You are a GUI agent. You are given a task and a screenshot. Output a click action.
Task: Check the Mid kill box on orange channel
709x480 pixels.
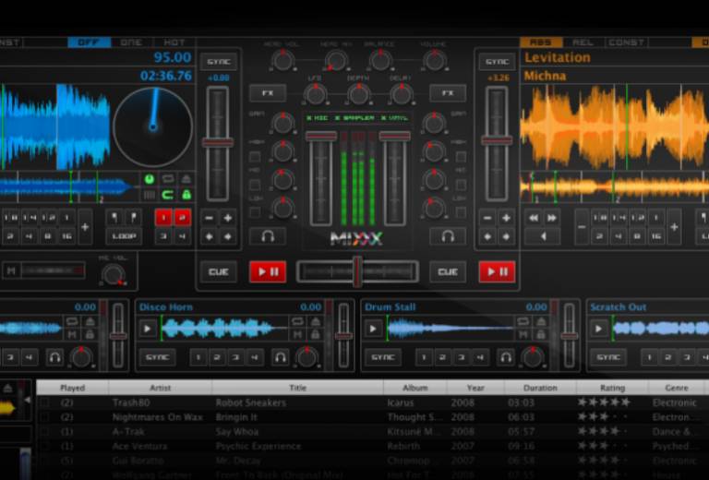[461, 185]
